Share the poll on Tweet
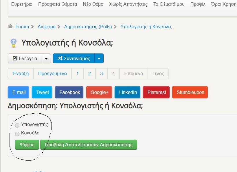The image size is (237, 172). click(43, 93)
